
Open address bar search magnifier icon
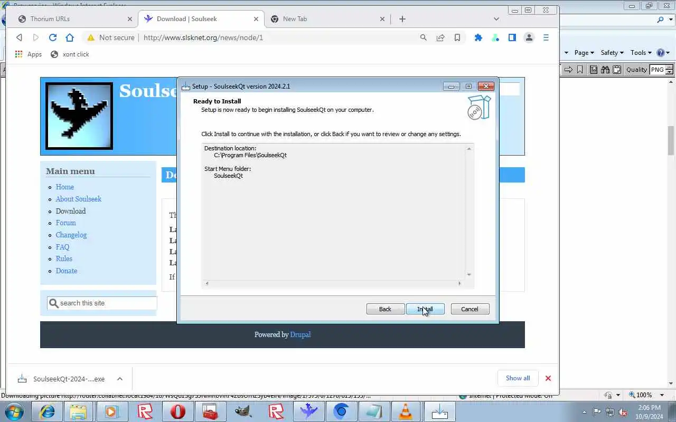423,37
